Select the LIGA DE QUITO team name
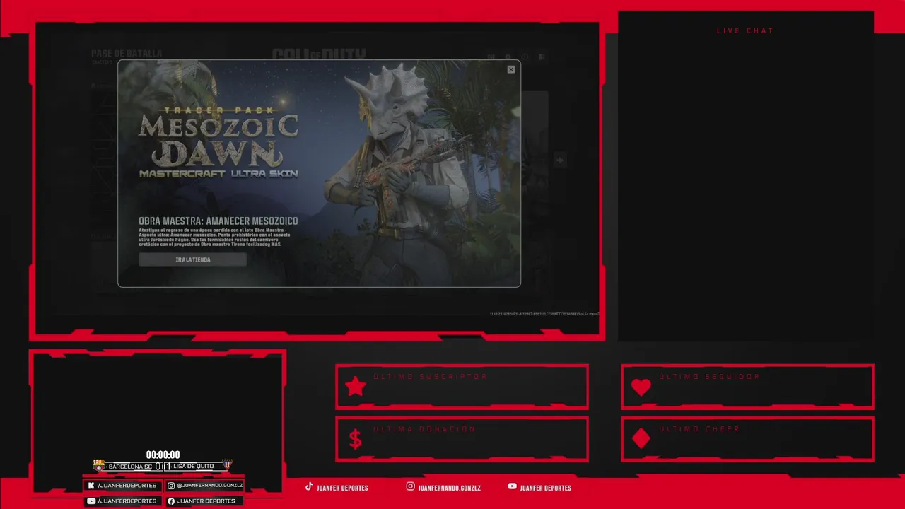905x509 pixels. point(193,466)
